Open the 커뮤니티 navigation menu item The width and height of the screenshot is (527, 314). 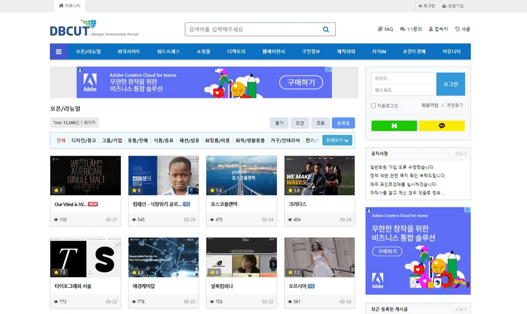451,52
